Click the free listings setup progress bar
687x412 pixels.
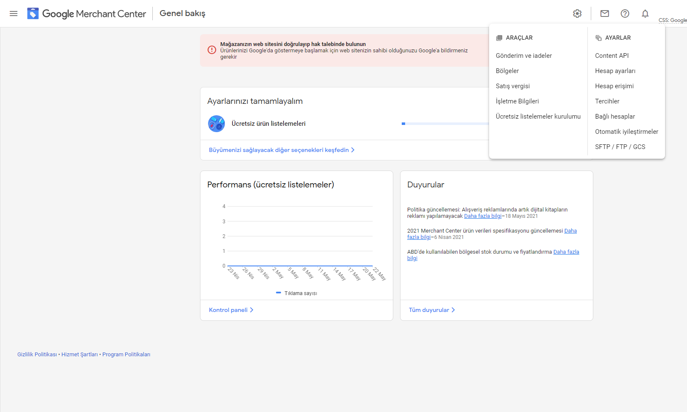(445, 124)
